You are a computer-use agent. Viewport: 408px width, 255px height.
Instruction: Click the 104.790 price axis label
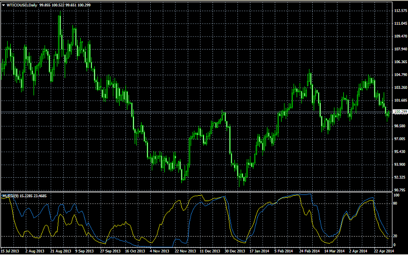tap(400, 75)
